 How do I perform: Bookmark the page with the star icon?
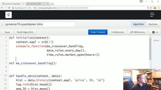[x=151, y=8]
